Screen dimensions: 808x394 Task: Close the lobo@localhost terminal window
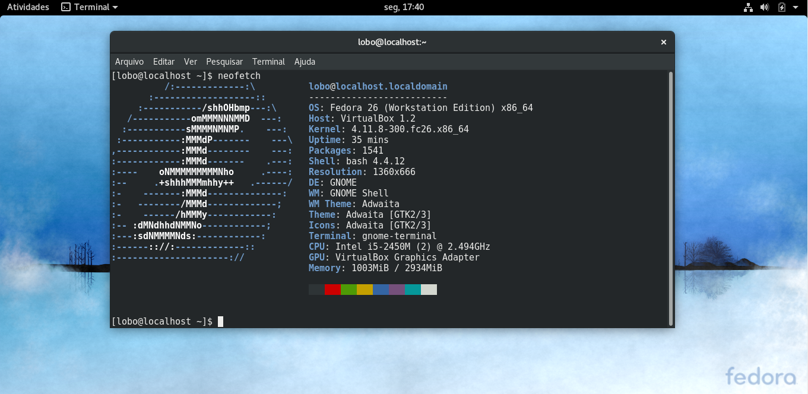pos(664,42)
